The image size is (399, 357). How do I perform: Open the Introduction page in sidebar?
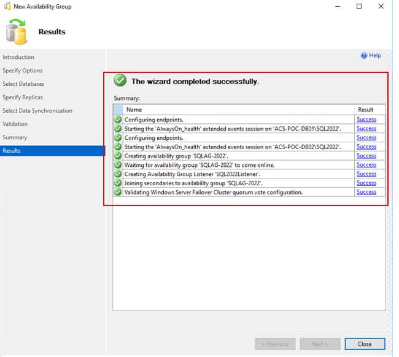click(x=18, y=57)
